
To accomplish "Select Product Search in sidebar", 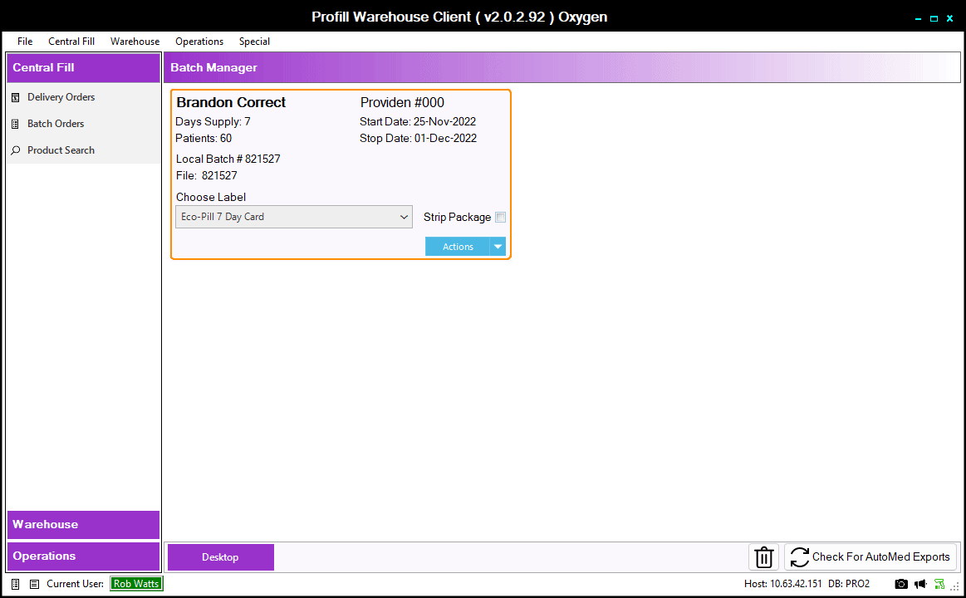I will click(x=61, y=150).
